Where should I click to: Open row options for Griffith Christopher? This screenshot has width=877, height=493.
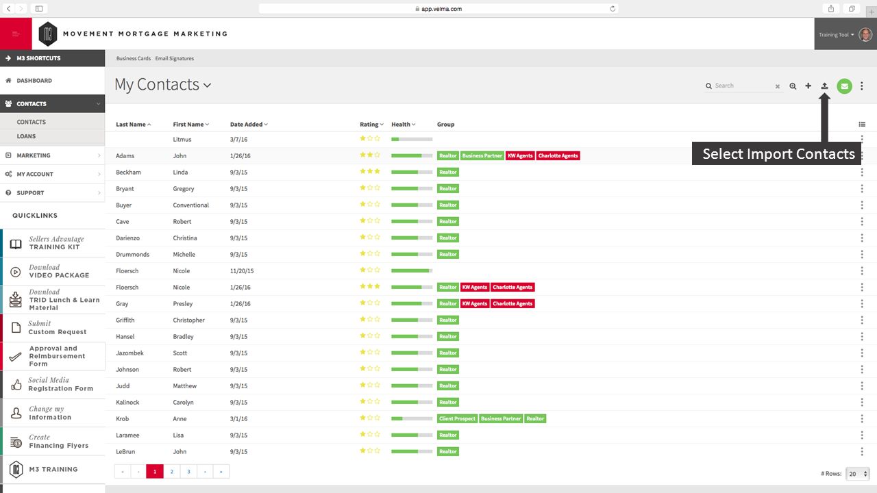pyautogui.click(x=862, y=320)
